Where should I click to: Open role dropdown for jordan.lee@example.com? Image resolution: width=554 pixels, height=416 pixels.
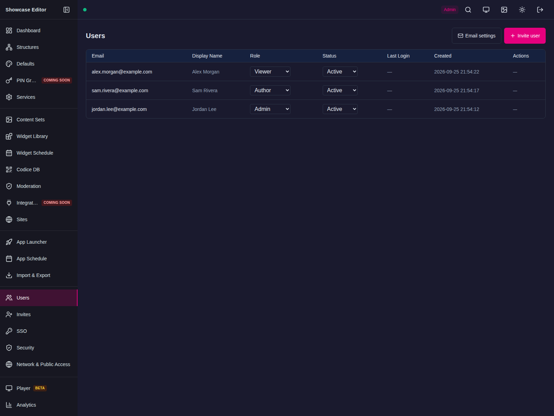tap(270, 109)
